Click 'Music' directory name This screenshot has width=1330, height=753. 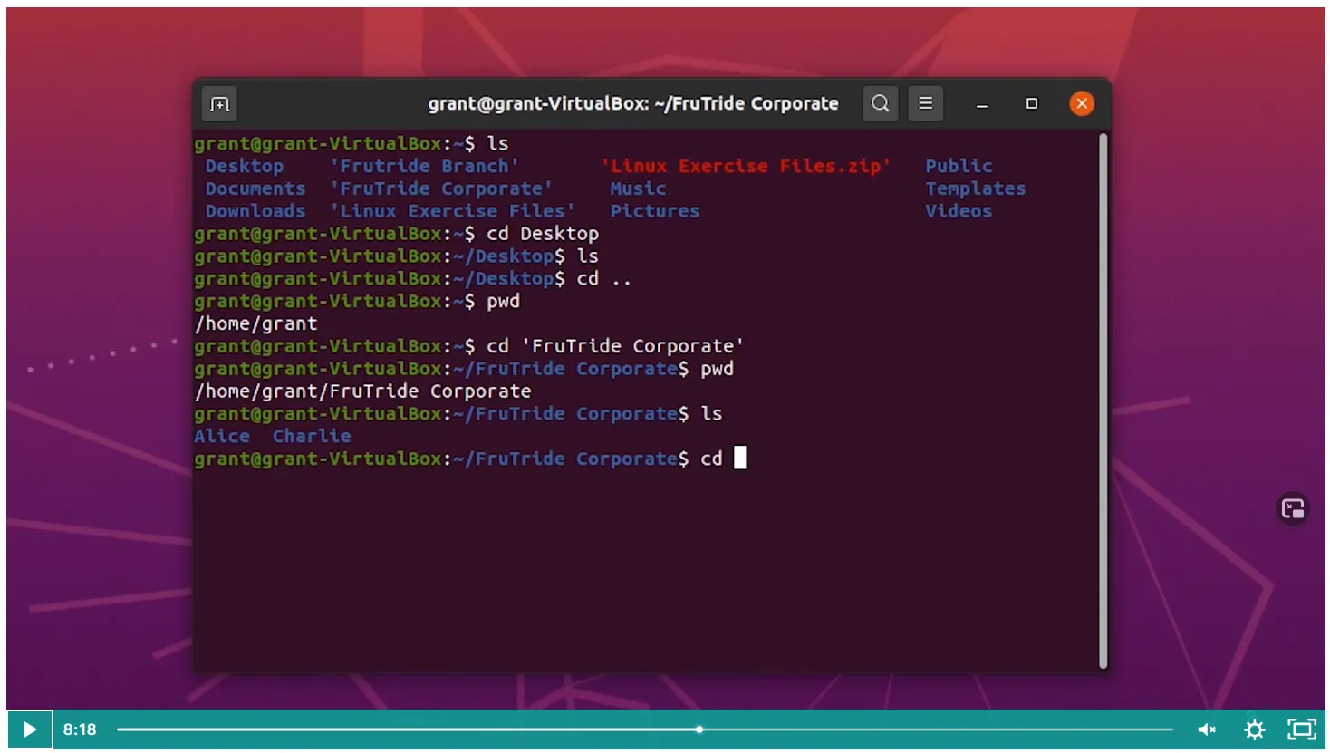638,188
